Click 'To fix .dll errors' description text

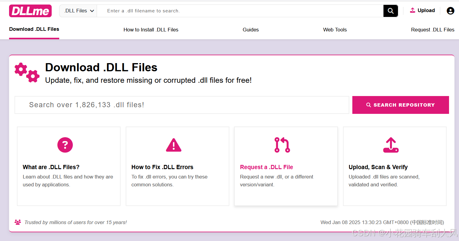click(x=170, y=181)
